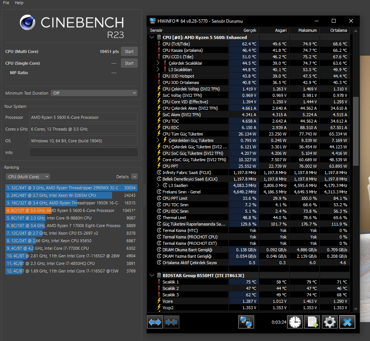The image size is (370, 341).
Task: Open the File menu in Cinebench
Action: [6, 3]
